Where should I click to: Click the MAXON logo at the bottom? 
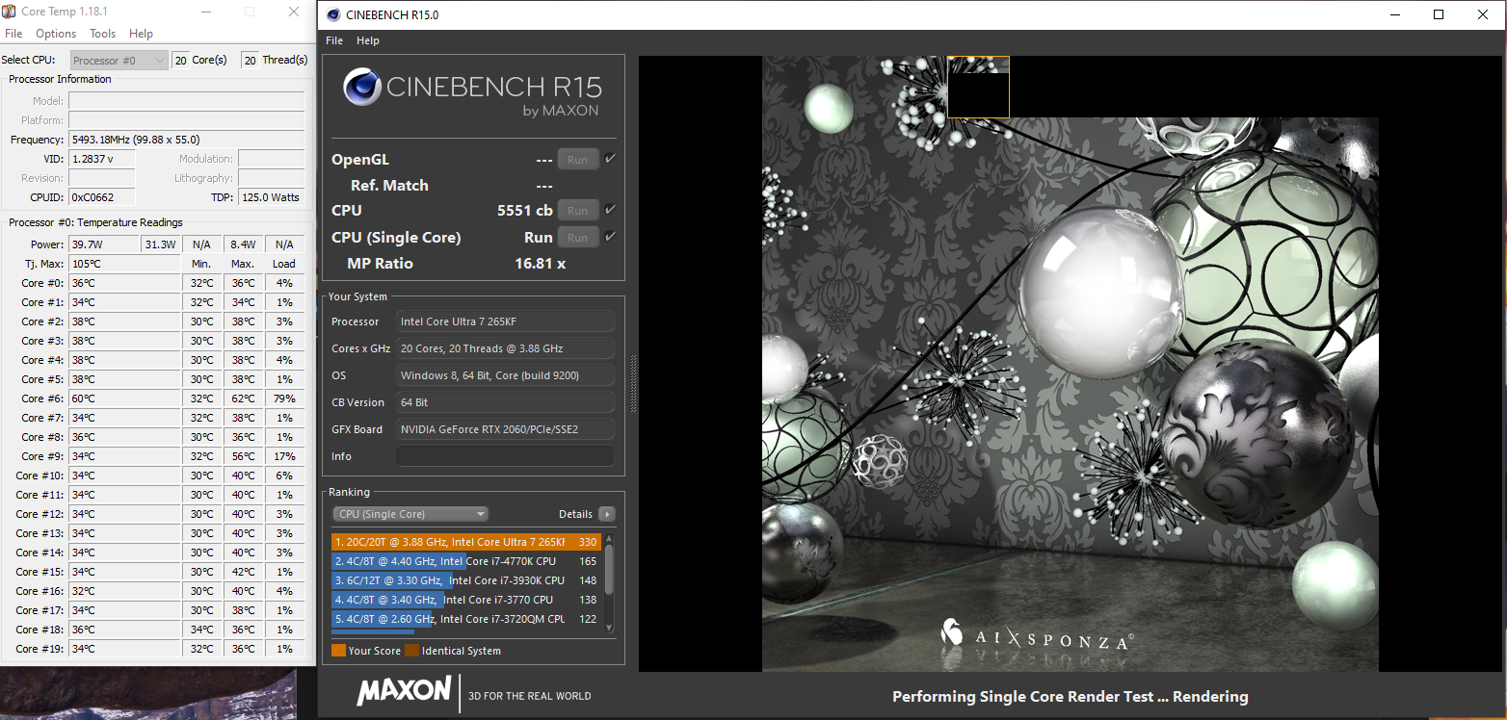pos(404,691)
